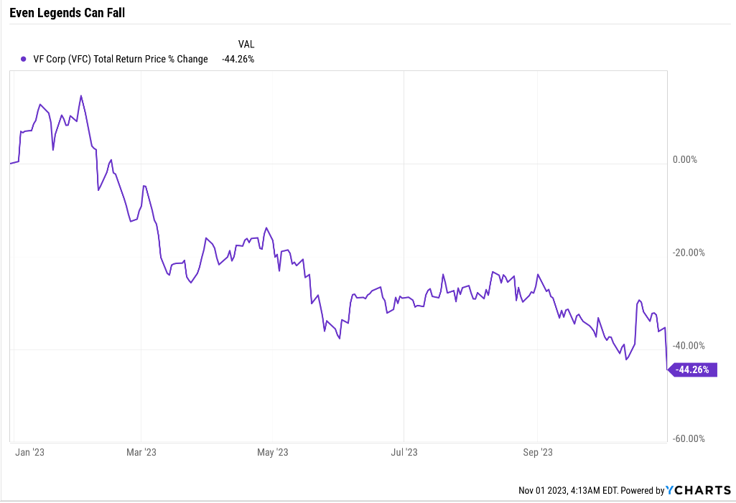Select the Mar '23 x-axis label

[141, 452]
